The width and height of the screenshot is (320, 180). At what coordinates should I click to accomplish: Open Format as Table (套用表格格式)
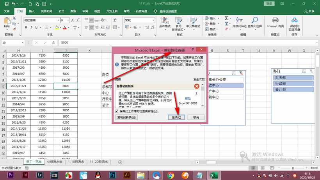click(x=179, y=24)
